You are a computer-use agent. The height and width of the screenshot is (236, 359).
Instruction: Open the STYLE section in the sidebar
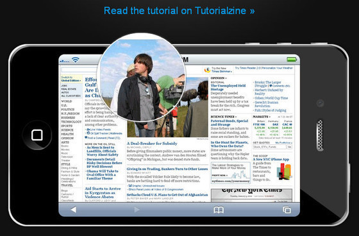(x=65, y=164)
